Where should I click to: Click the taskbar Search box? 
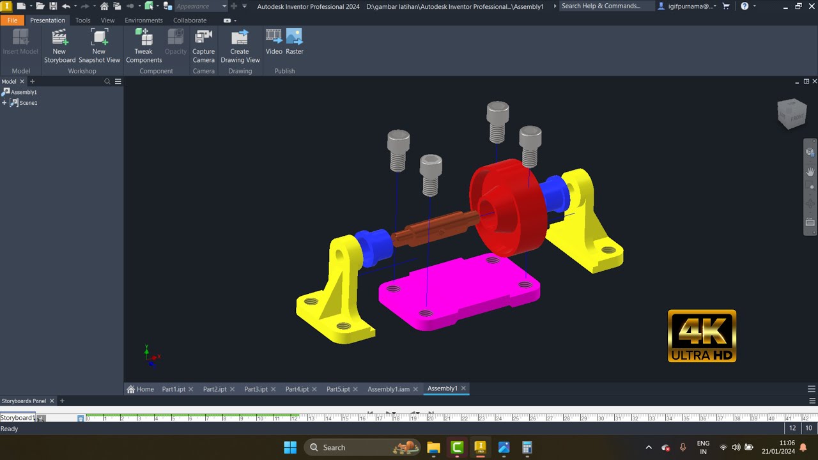point(362,447)
